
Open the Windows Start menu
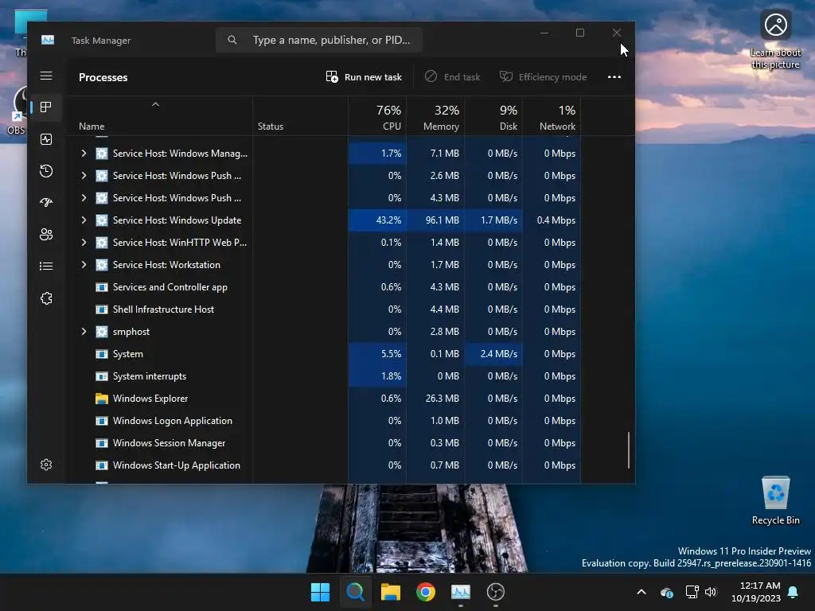(x=320, y=592)
